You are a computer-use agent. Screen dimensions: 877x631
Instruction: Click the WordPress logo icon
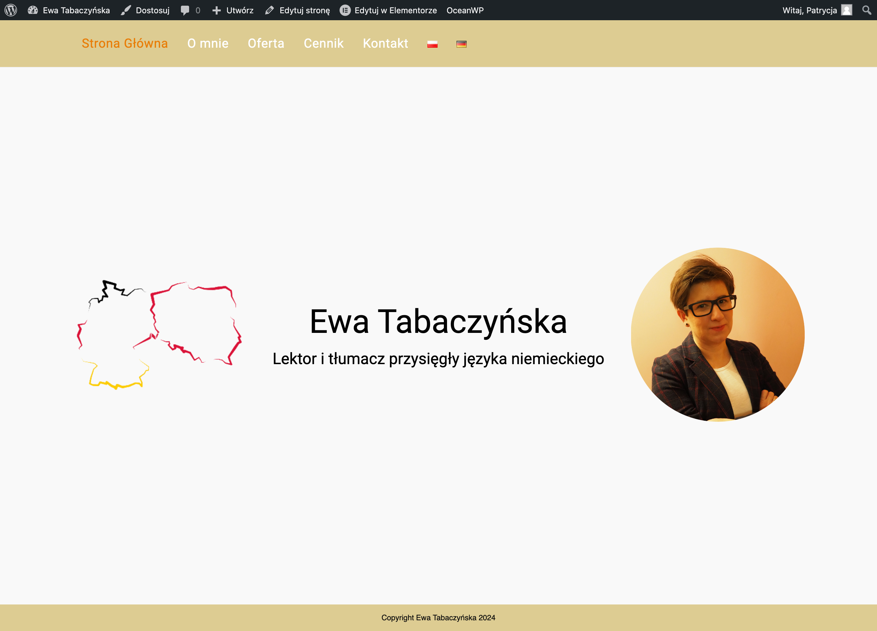[11, 10]
